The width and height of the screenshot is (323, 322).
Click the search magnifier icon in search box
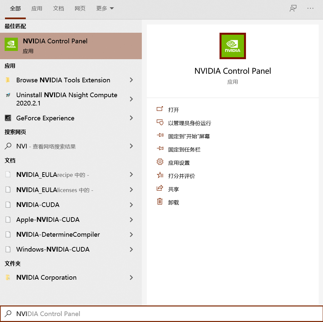(x=8, y=313)
